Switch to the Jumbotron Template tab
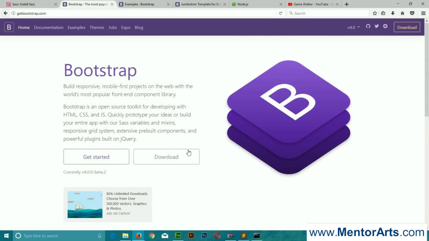The image size is (429, 241). click(200, 4)
